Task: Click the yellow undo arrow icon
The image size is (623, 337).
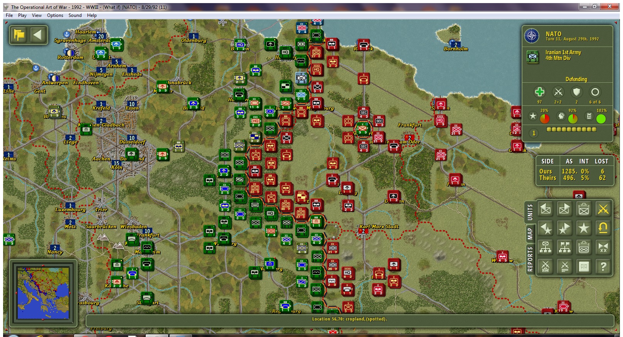Action: click(x=603, y=228)
